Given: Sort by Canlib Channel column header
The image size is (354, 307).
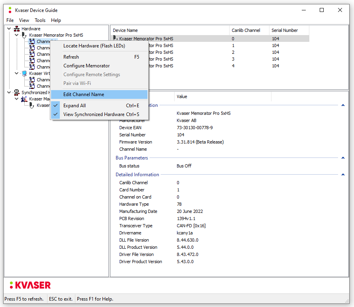Looking at the screenshot, I should (249, 30).
